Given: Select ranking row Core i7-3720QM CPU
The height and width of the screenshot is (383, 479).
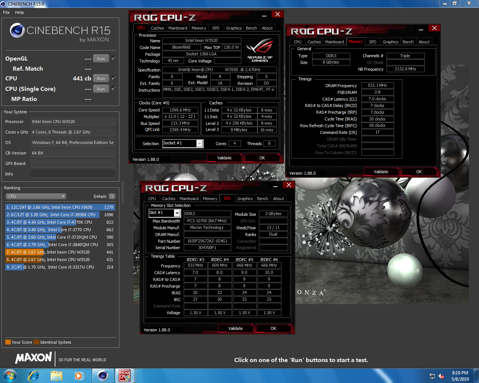Looking at the screenshot, I should point(60,237).
